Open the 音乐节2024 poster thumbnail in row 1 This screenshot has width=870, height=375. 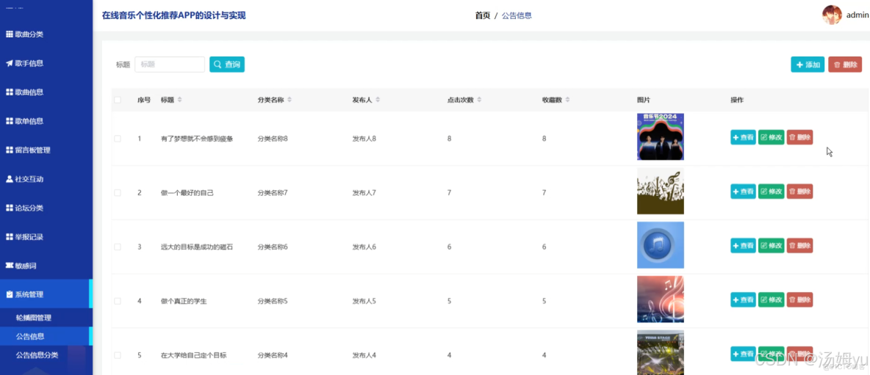coord(661,136)
